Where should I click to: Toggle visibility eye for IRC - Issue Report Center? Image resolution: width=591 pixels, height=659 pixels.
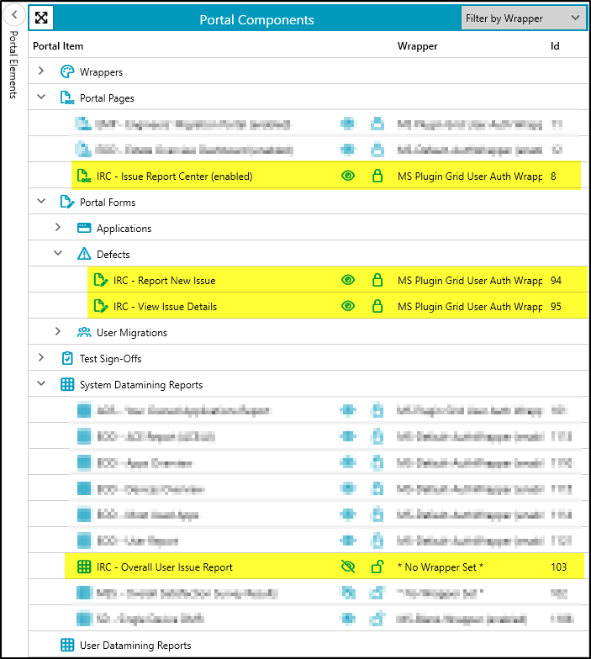click(x=348, y=176)
